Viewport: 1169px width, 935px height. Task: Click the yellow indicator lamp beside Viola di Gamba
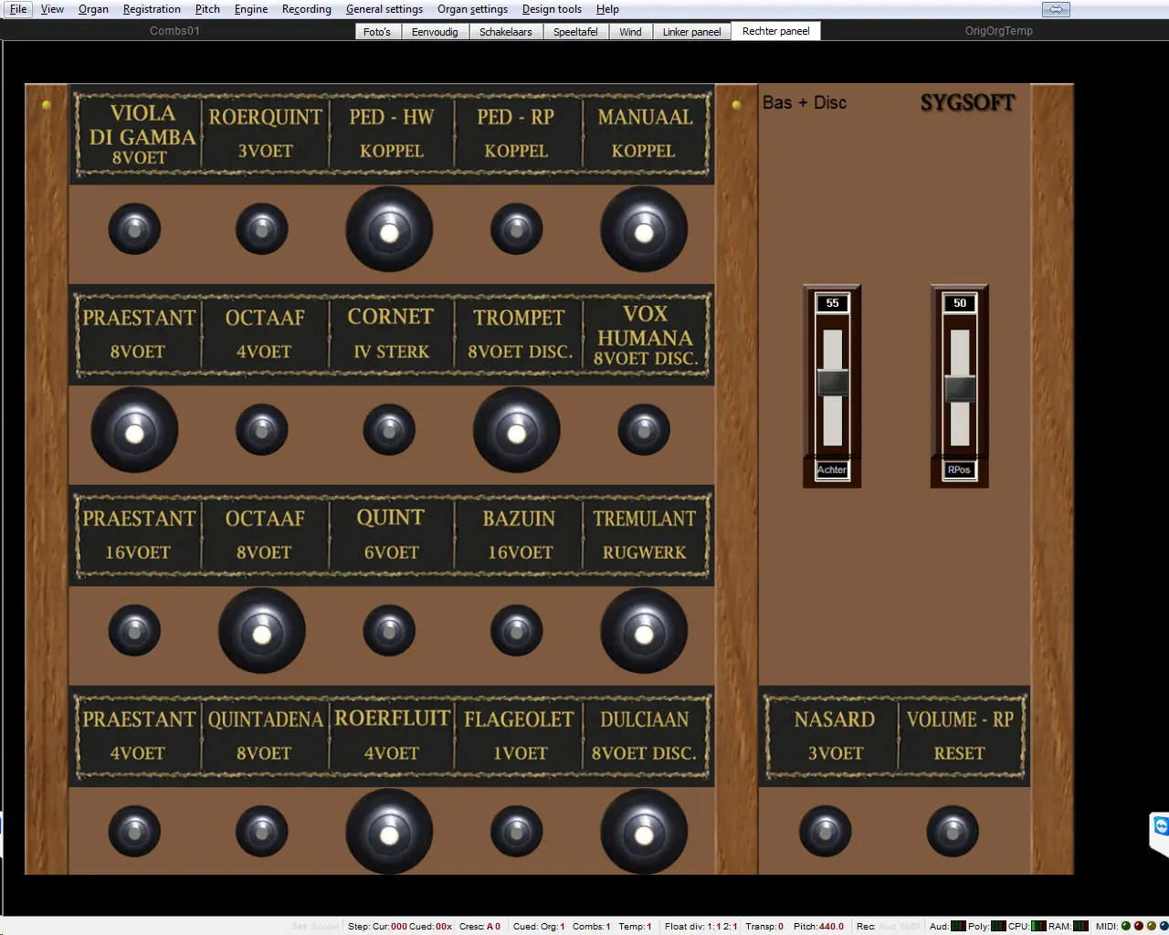(47, 105)
